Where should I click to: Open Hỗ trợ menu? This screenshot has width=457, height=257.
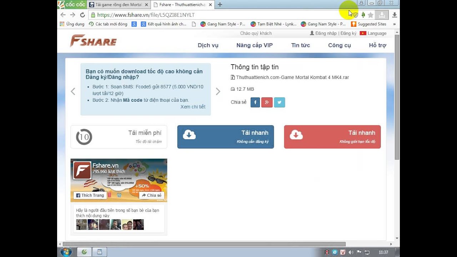[x=377, y=45]
